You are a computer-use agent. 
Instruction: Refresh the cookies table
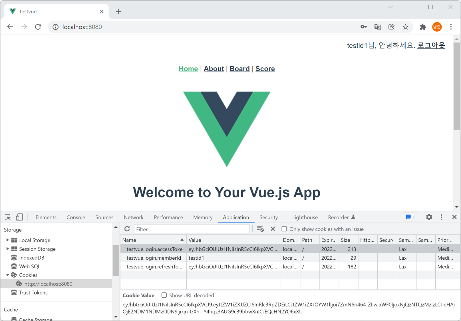[x=127, y=229]
